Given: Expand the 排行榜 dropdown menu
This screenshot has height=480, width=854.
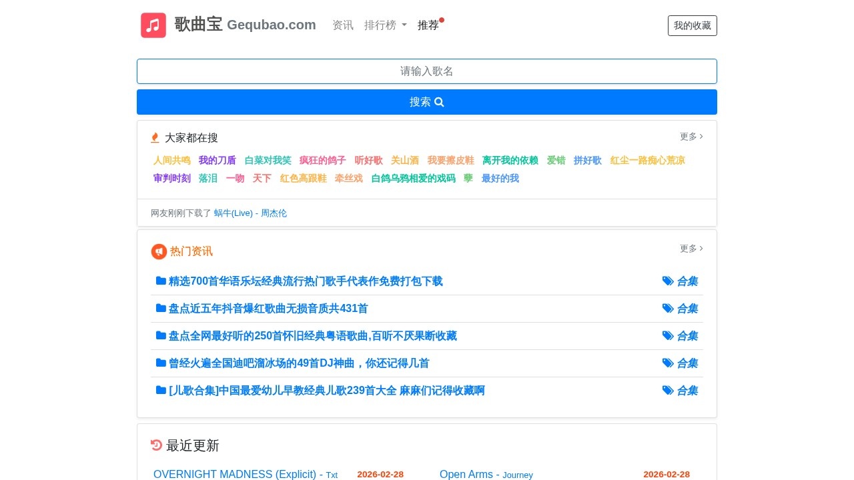Looking at the screenshot, I should (385, 25).
